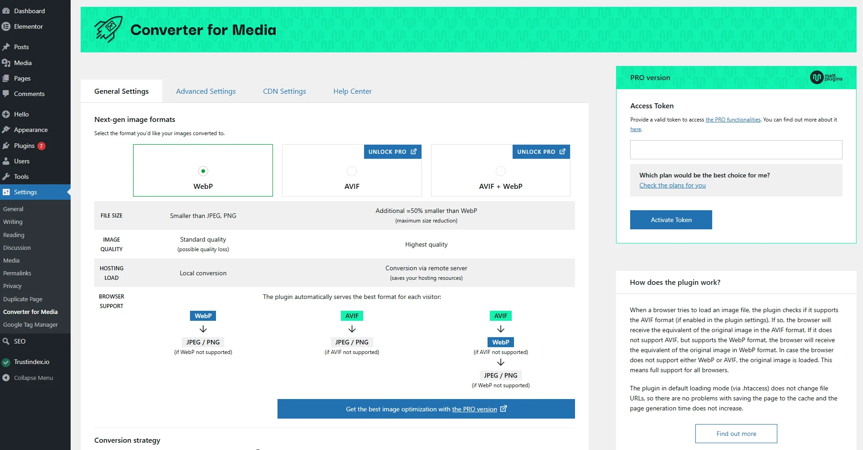Viewport: 863px width, 450px height.
Task: Select the AVIF + WebP radio button
Action: pyautogui.click(x=501, y=171)
